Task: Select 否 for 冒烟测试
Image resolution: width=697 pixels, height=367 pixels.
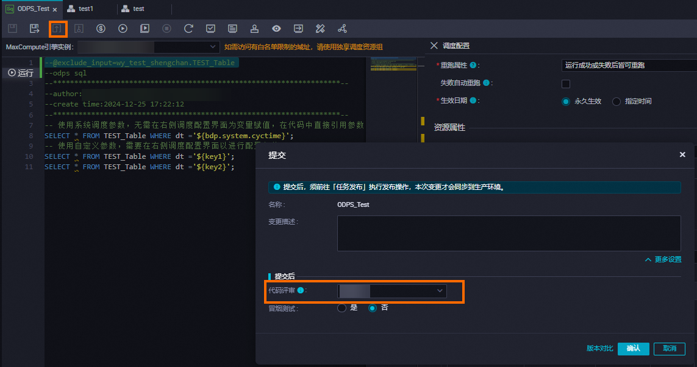Action: 373,307
